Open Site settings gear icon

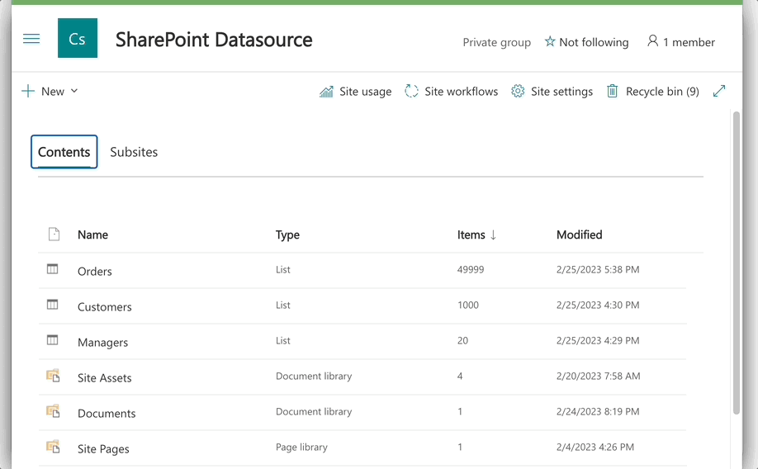pyautogui.click(x=518, y=91)
